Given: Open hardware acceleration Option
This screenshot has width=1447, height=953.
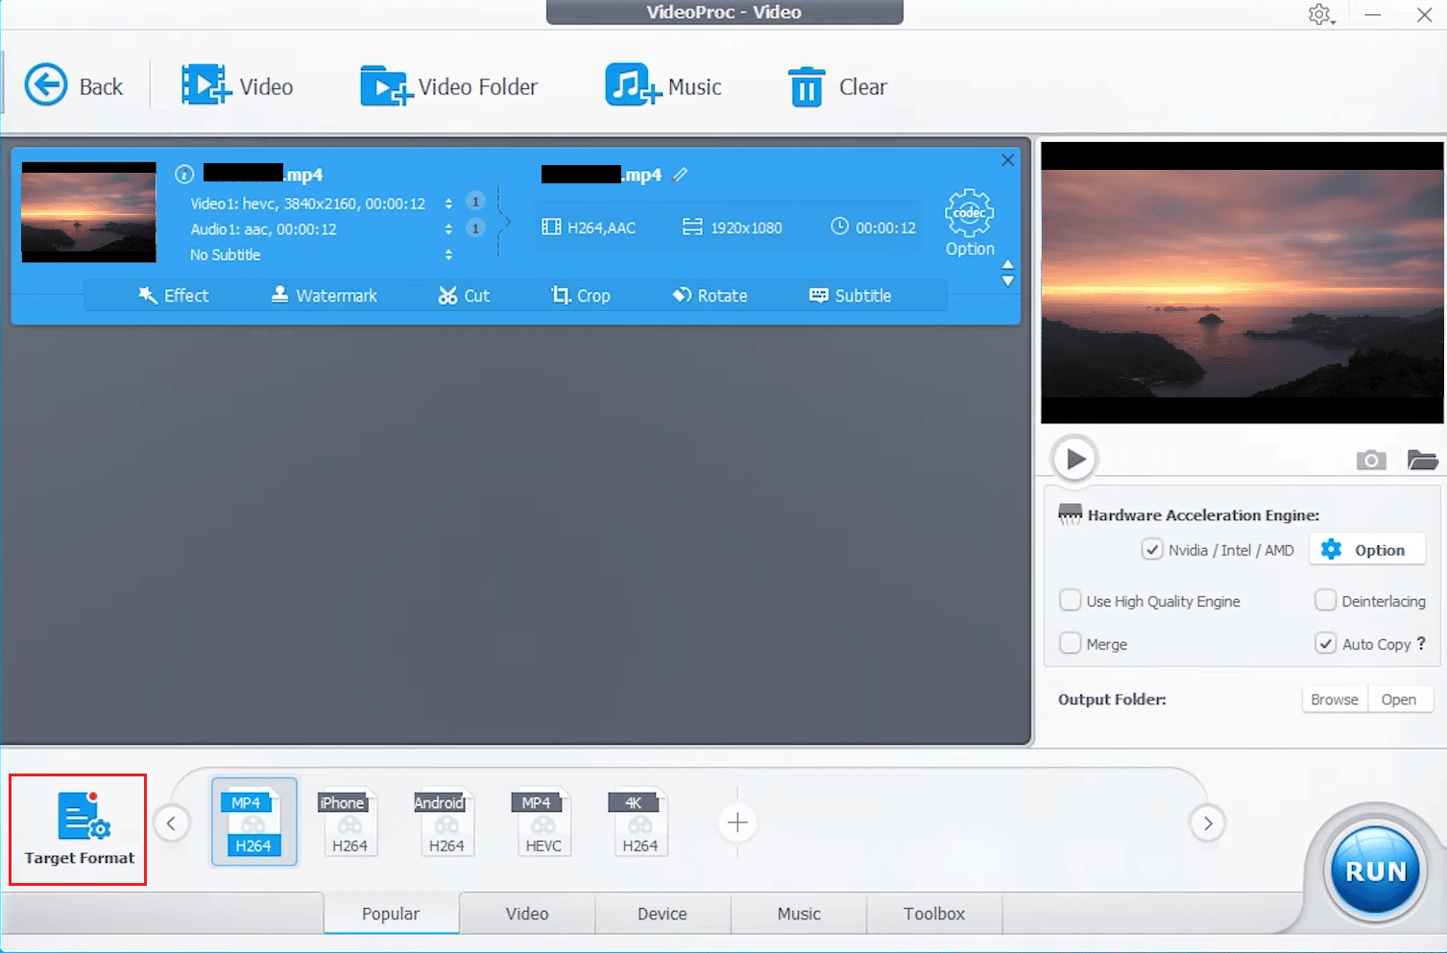Looking at the screenshot, I should [x=1366, y=550].
